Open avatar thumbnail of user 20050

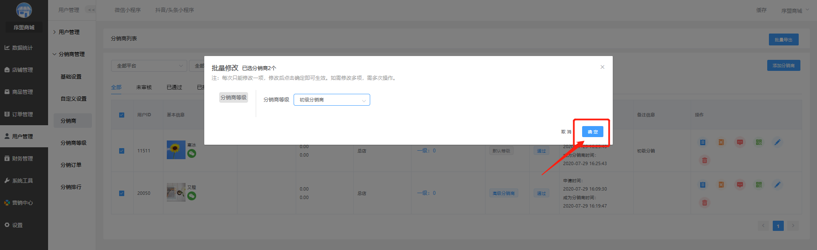click(x=176, y=192)
